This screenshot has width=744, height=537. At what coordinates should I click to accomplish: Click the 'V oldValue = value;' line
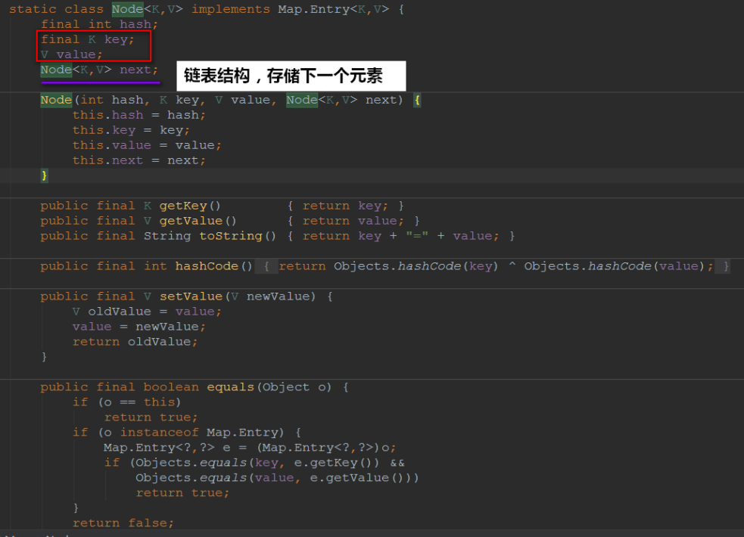(147, 312)
